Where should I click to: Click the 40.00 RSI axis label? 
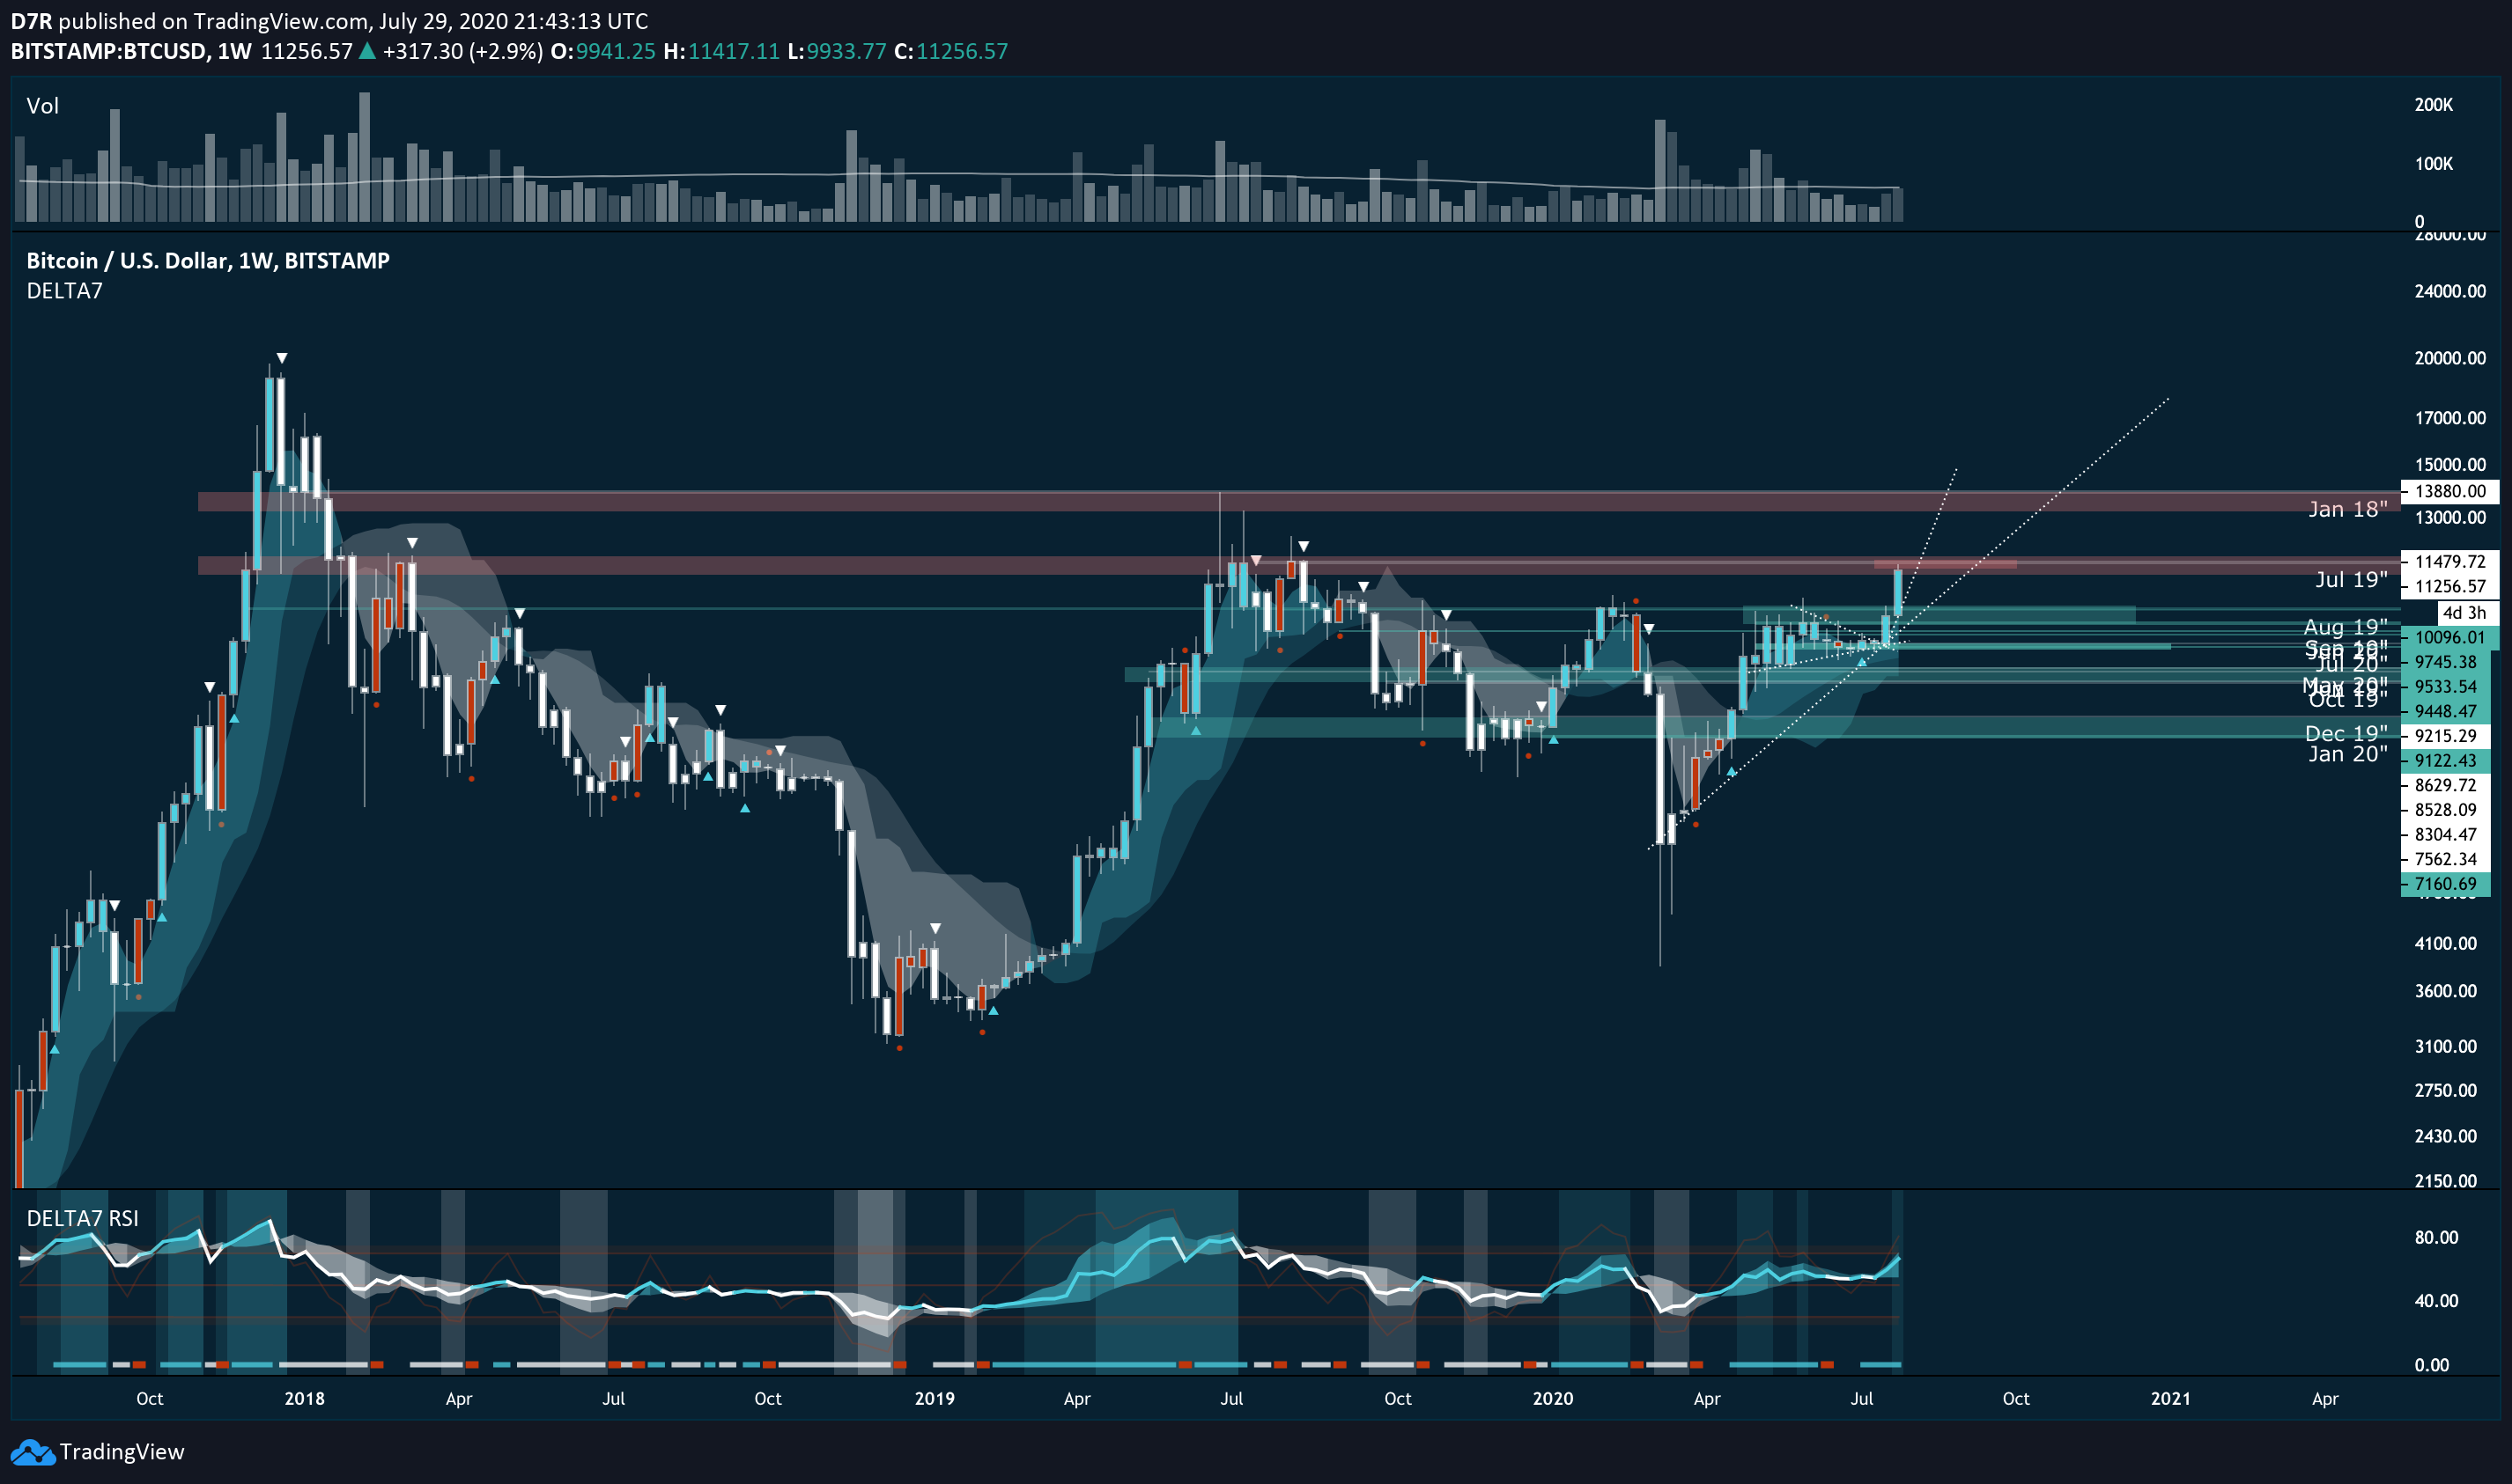[2436, 1301]
